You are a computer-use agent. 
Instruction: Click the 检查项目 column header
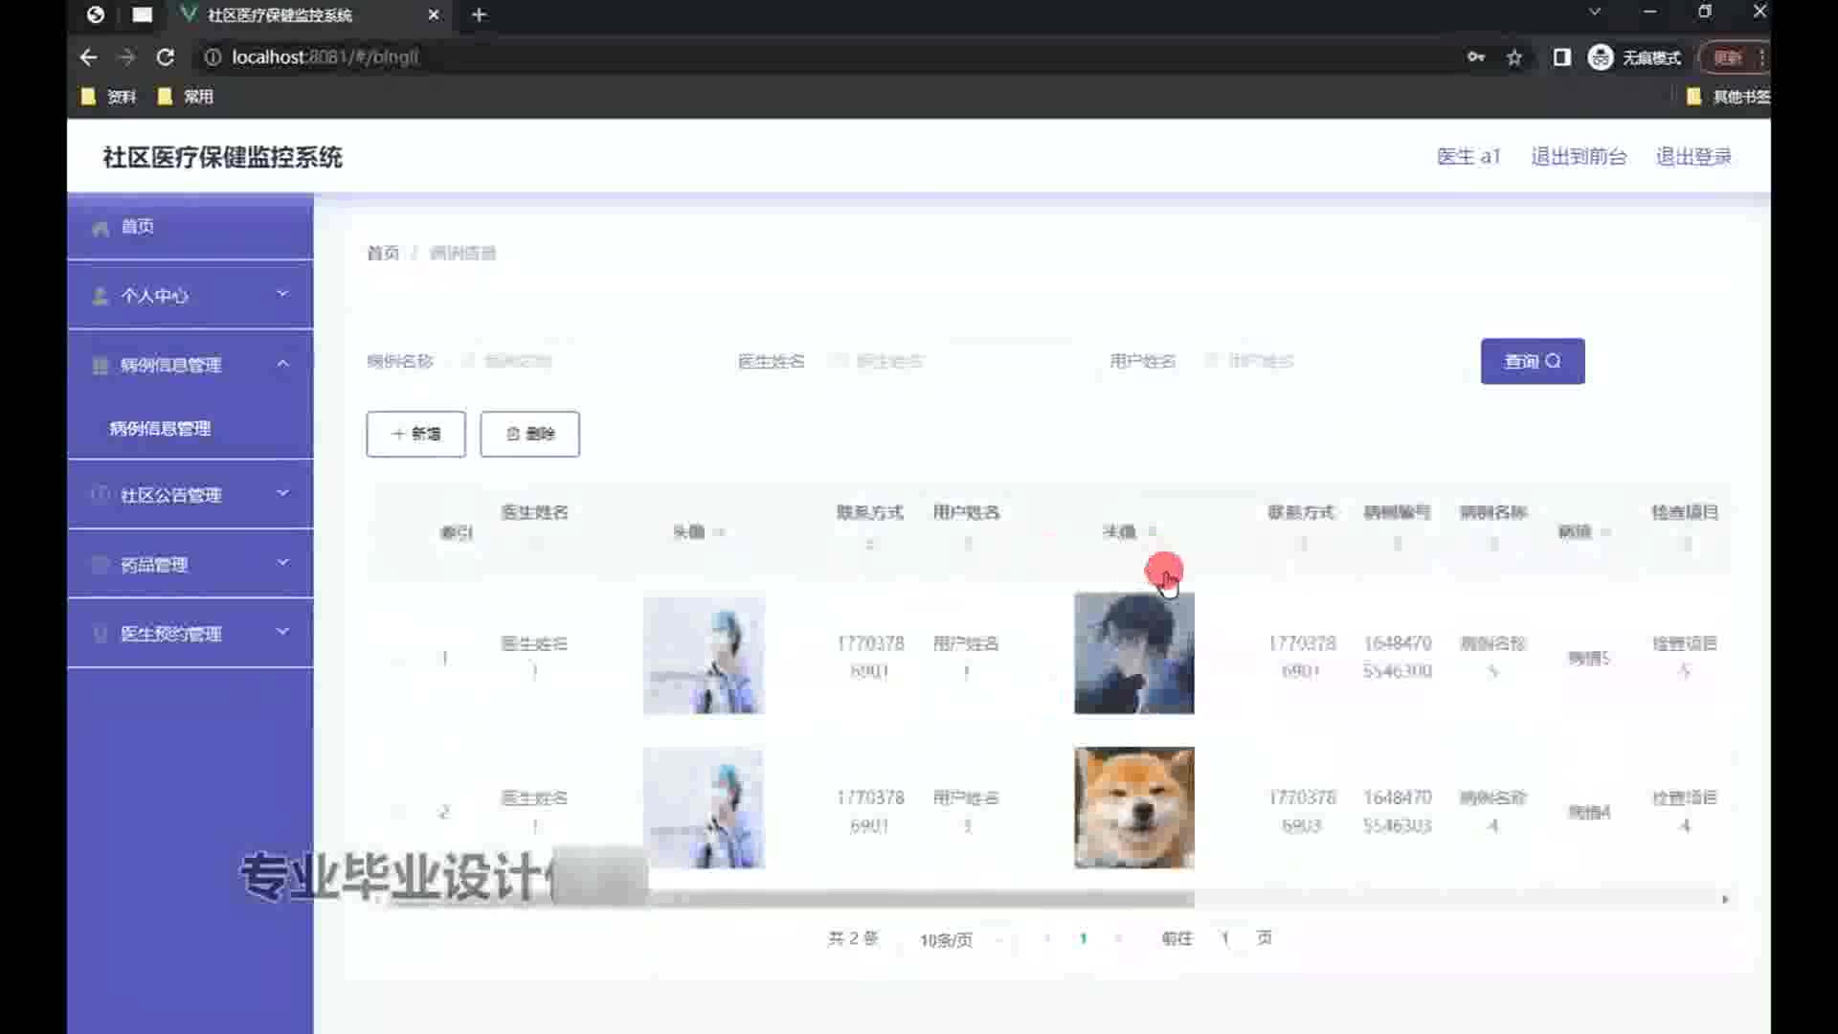[x=1685, y=512]
